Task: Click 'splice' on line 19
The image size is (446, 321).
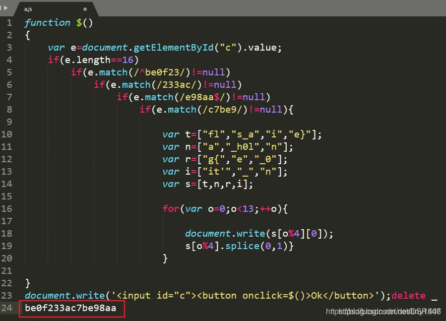Action: click(x=242, y=246)
